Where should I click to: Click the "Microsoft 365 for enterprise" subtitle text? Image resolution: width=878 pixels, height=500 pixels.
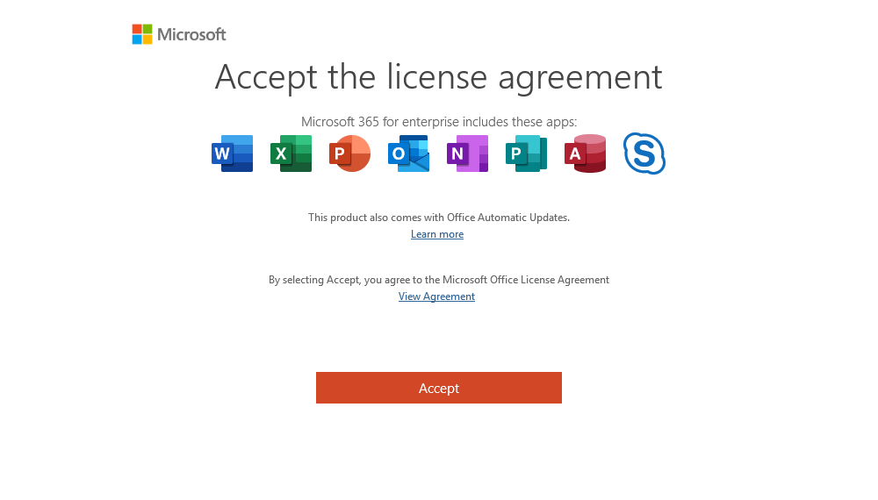[x=438, y=122]
